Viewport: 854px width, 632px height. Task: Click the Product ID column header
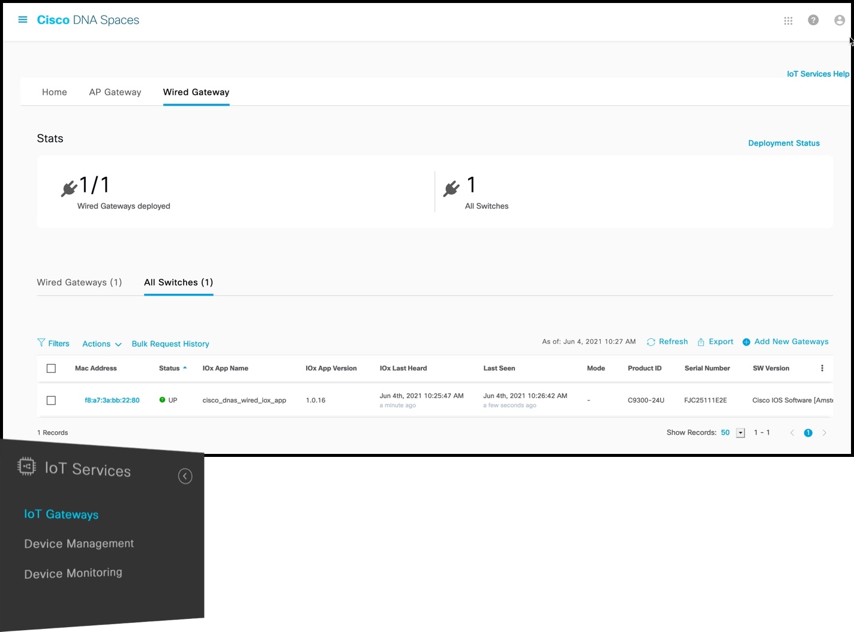click(x=645, y=368)
